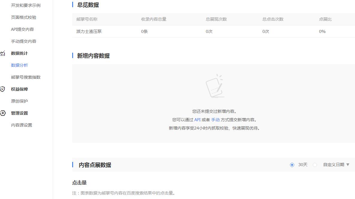
Task: Open the API提交内容 section
Action: [x=22, y=29]
